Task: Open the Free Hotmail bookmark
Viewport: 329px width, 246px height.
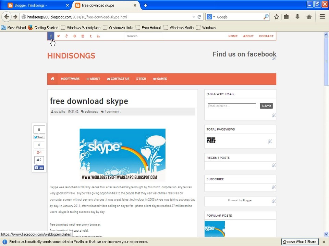Action: pyautogui.click(x=148, y=28)
